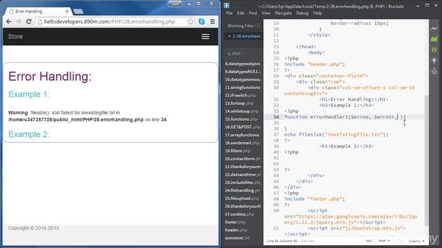The height and width of the screenshot is (248, 442).
Task: Open 13.forloop.php in sidebar
Action: pyautogui.click(x=240, y=103)
